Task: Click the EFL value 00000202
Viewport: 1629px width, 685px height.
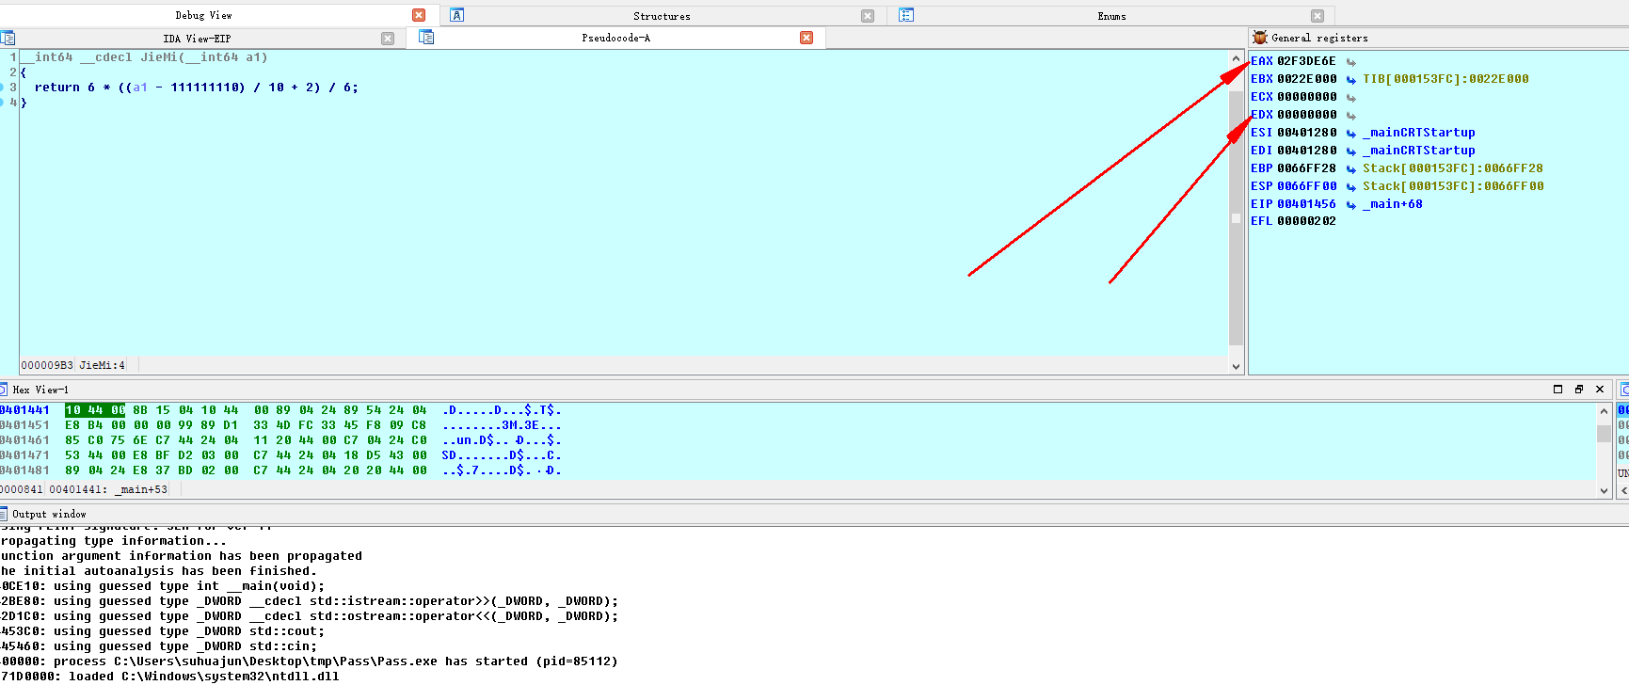Action: (1306, 221)
